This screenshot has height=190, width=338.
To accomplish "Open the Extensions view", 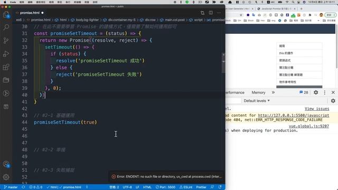I will (x=6, y=67).
